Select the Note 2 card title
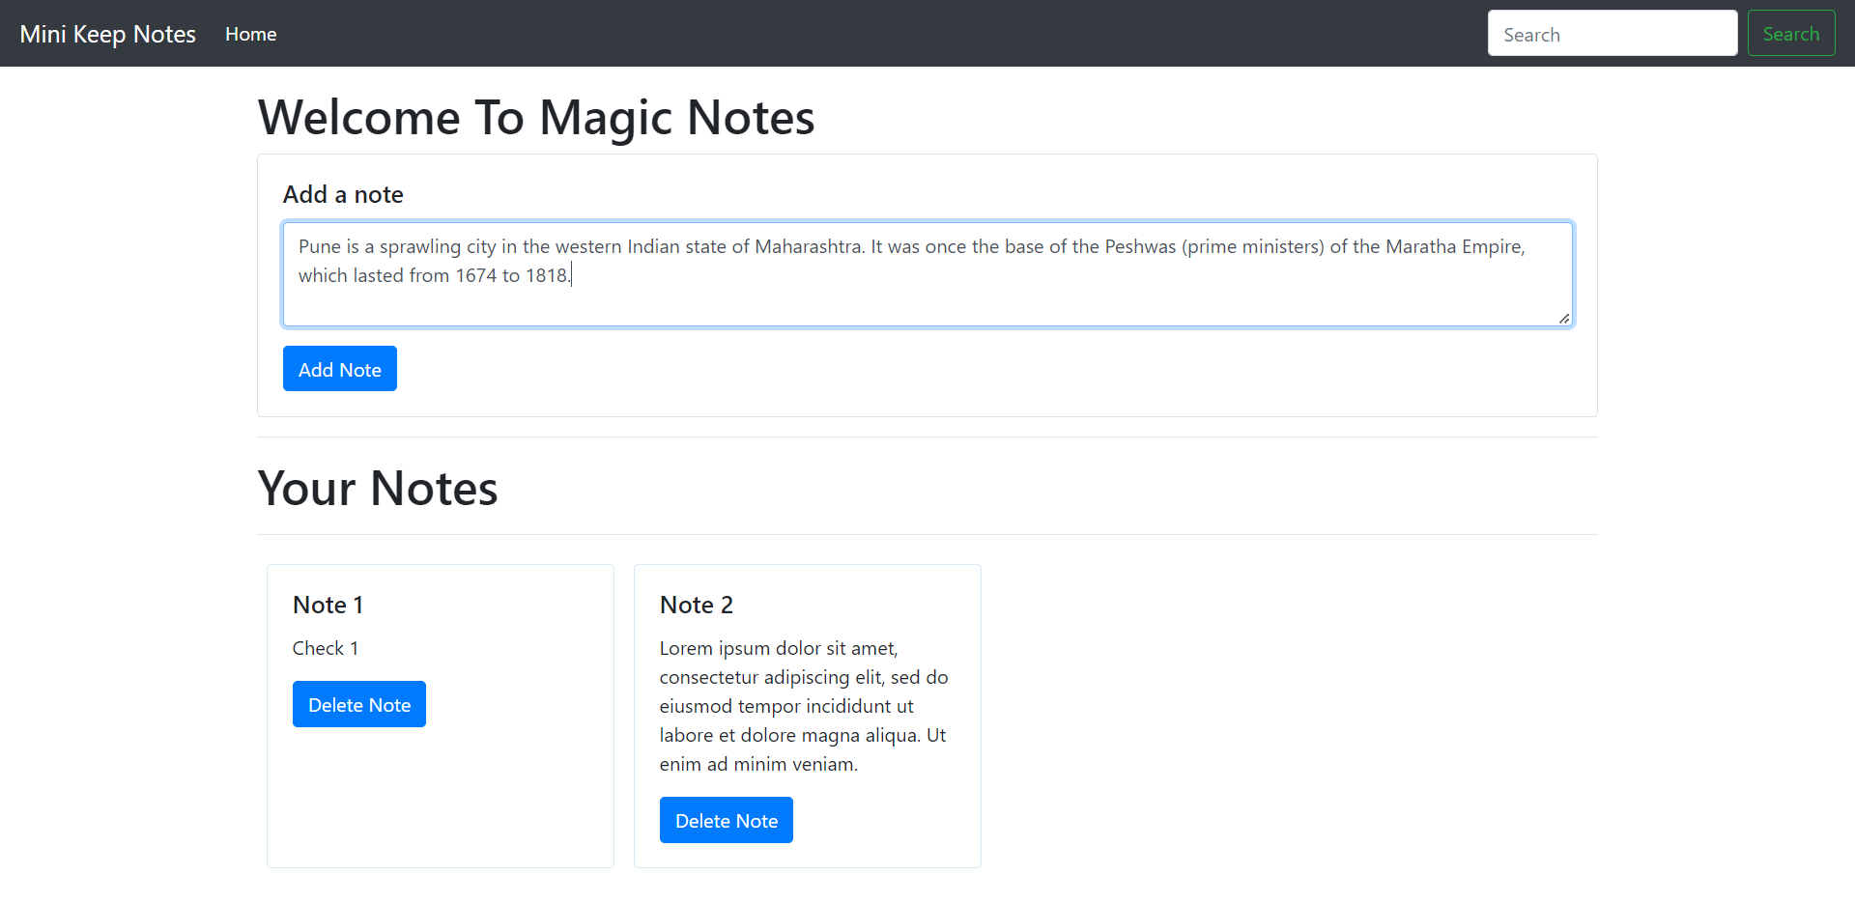The height and width of the screenshot is (903, 1855). 696,605
